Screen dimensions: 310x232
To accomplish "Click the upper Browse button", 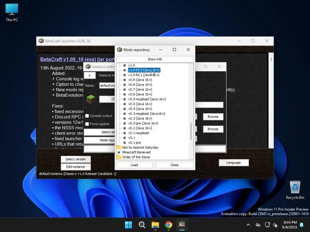I will tap(213, 117).
